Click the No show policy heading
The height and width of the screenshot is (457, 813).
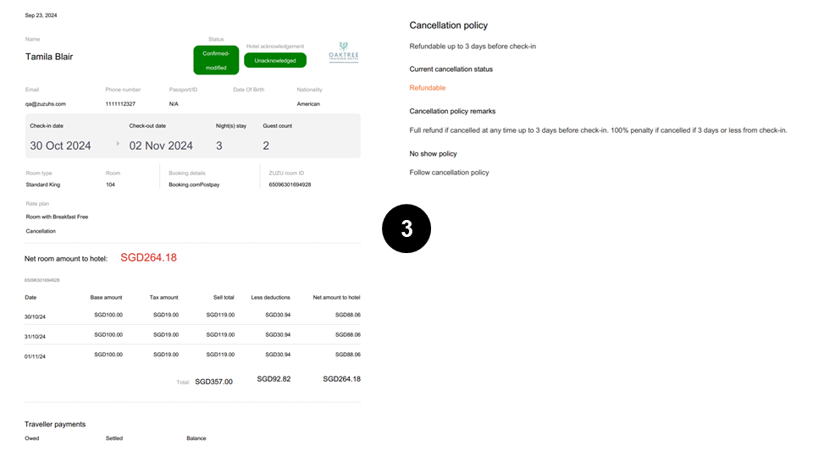[x=433, y=153]
